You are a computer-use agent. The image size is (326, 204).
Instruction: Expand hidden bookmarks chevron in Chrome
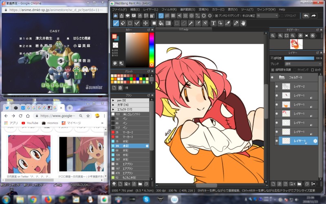pos(102,123)
